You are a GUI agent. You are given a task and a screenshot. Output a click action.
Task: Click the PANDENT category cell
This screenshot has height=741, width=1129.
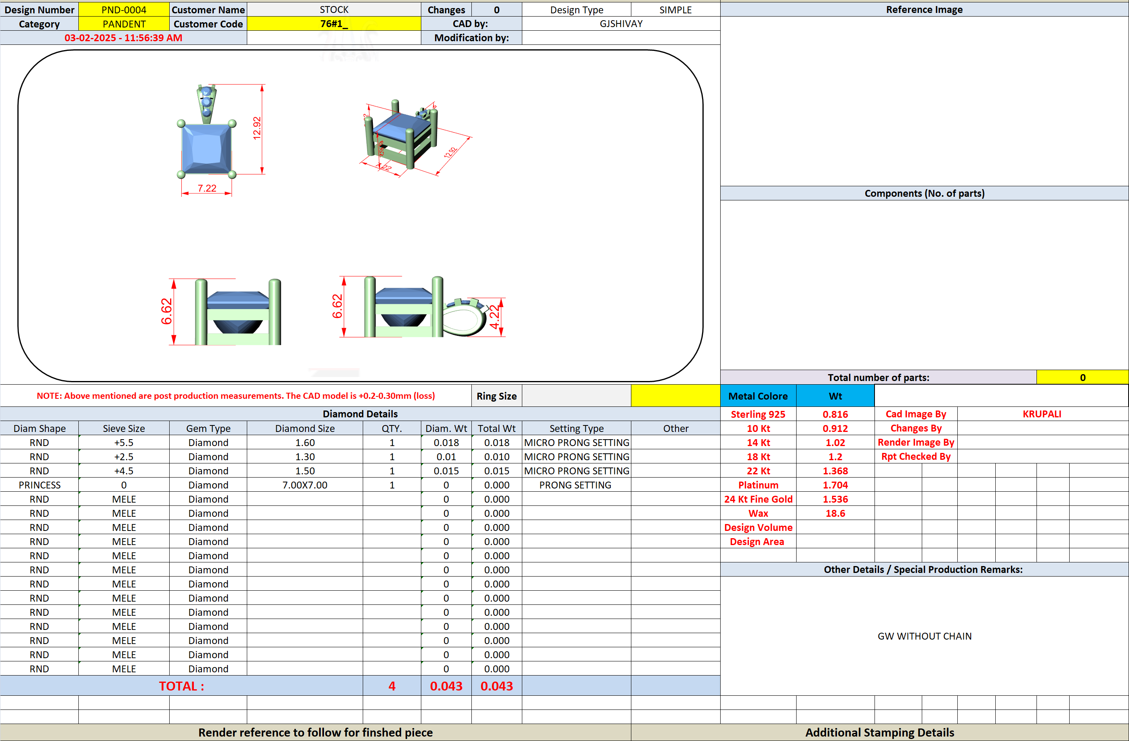pyautogui.click(x=124, y=24)
